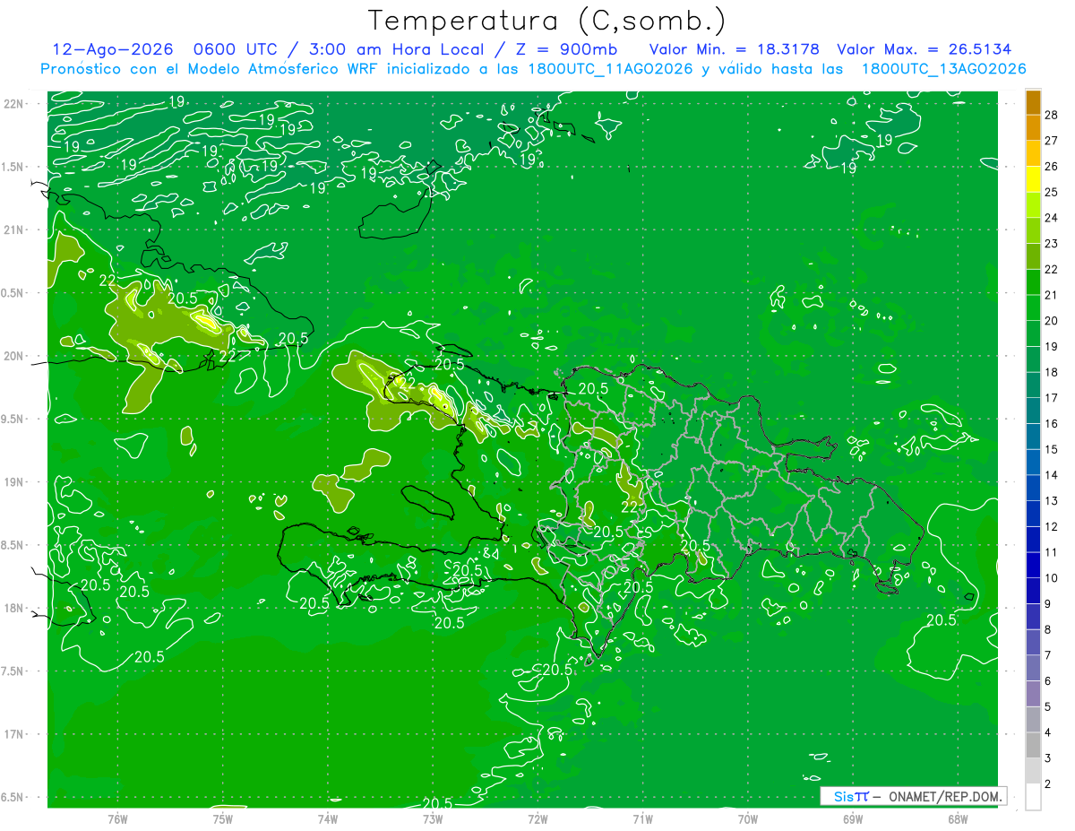1075x831 pixels.
Task: Select the 1800UTC_11AGO2026 initialization timestamp
Action: pos(609,69)
